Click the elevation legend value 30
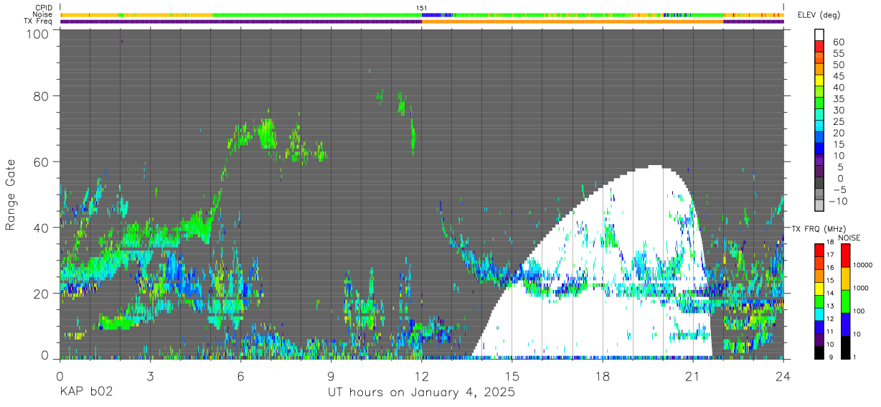The image size is (881, 407). point(838,110)
